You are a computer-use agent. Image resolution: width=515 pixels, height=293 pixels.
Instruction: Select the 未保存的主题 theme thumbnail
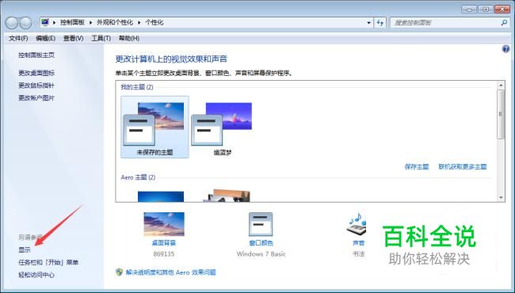click(154, 127)
